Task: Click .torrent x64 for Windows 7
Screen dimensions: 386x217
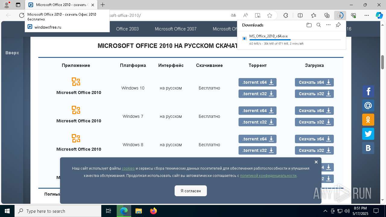Action: pyautogui.click(x=258, y=111)
